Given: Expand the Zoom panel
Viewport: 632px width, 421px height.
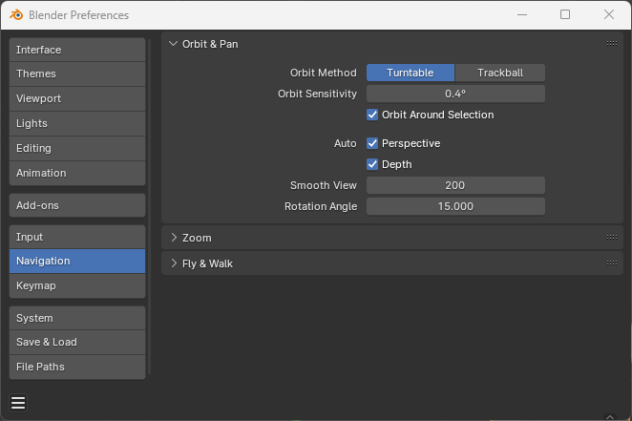Looking at the screenshot, I should (174, 238).
